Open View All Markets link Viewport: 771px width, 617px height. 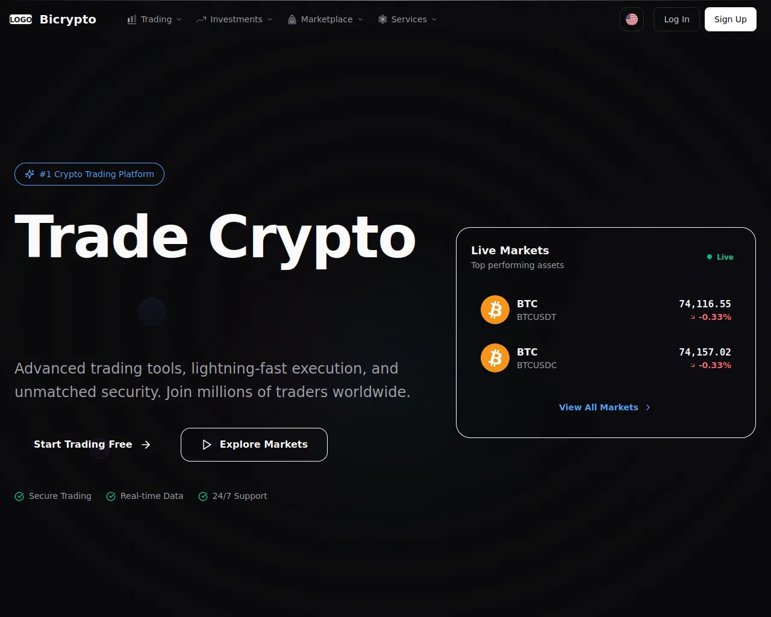(605, 407)
